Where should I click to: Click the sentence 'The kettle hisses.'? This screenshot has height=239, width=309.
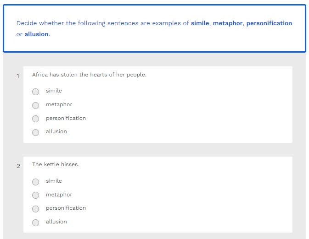click(x=56, y=164)
